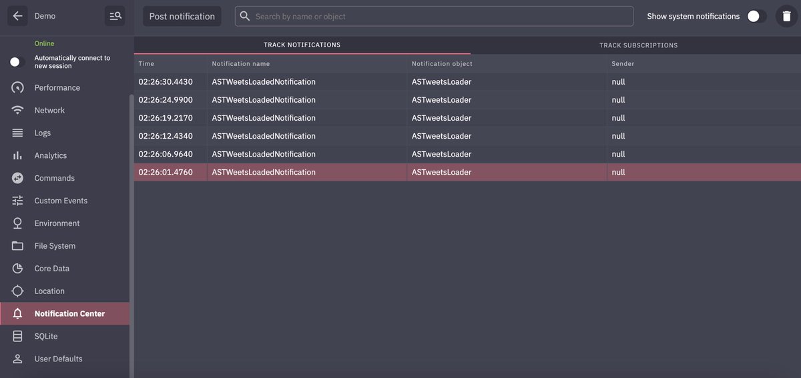Screen dimensions: 801x378
Task: Open the Network section label
Action: 50,111
